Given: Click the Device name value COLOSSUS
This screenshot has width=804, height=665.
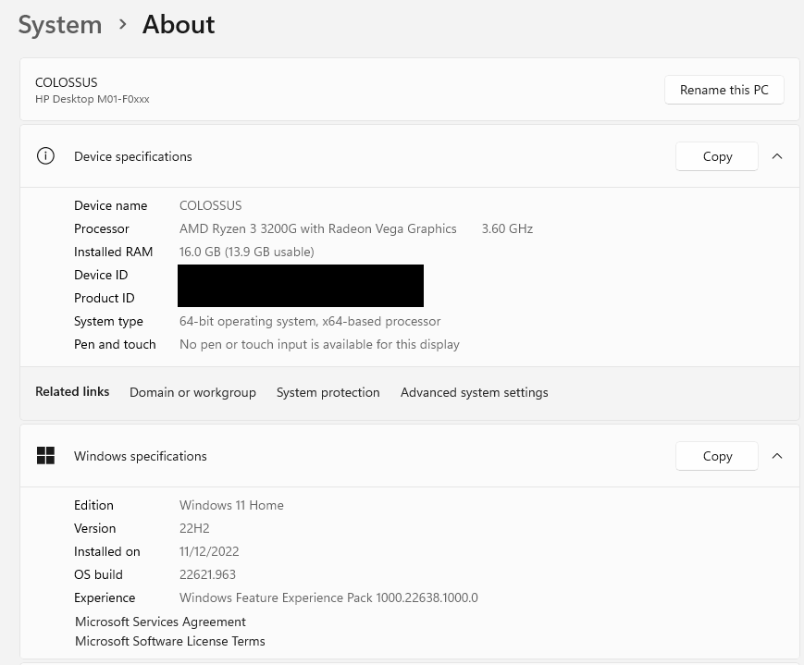Looking at the screenshot, I should 210,205.
